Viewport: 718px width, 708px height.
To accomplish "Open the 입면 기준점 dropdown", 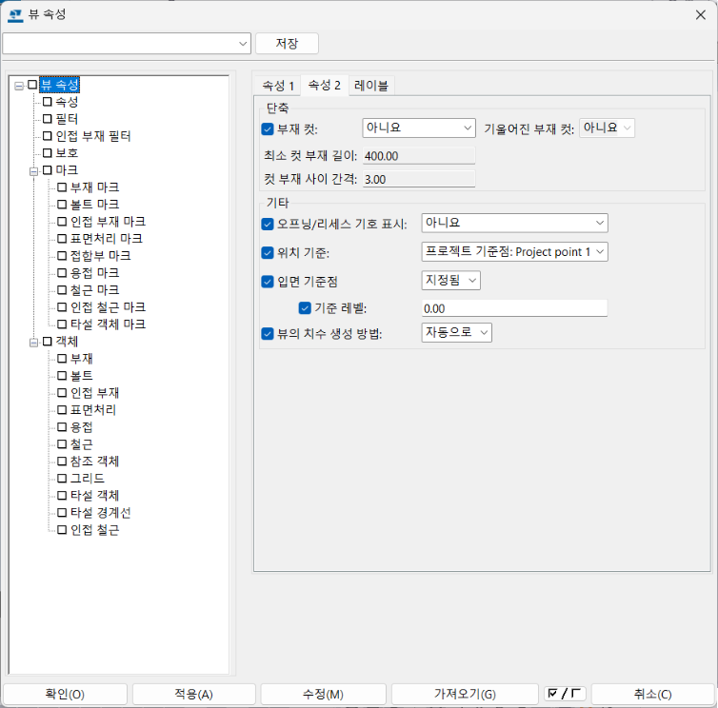I will 450,280.
